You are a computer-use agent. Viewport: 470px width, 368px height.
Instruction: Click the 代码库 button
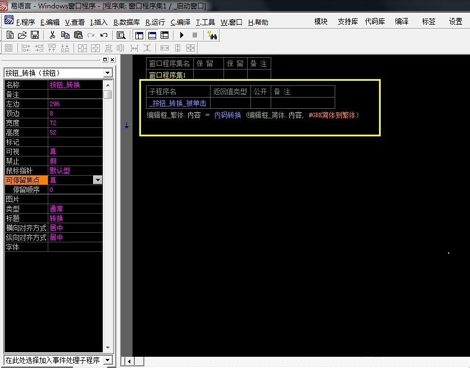[375, 21]
